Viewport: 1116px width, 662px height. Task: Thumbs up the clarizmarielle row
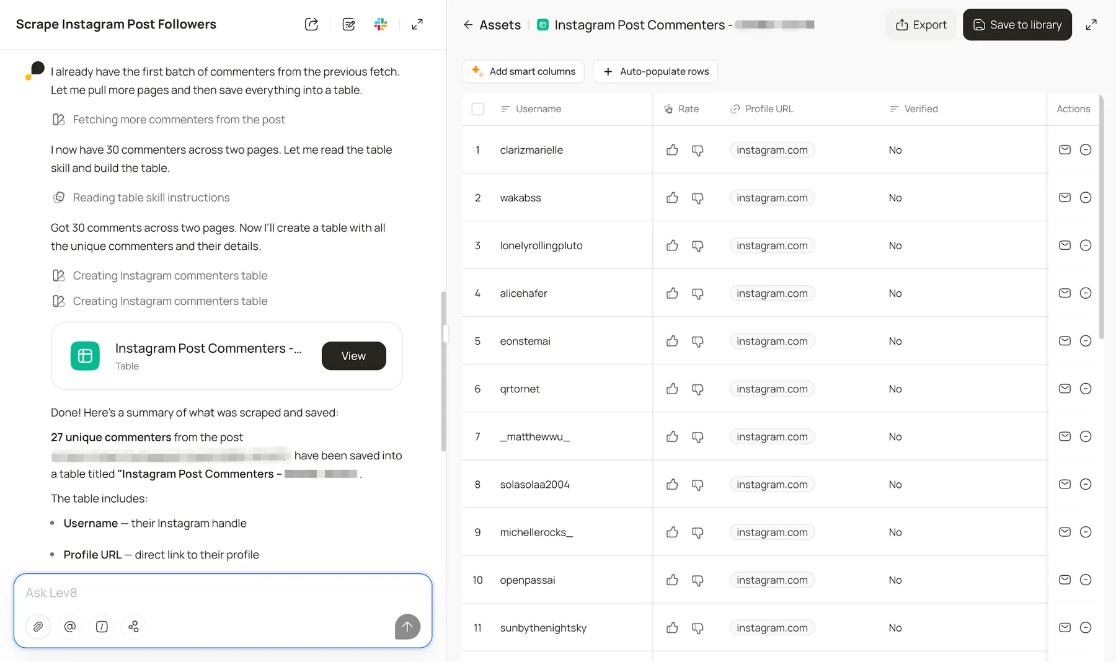672,150
